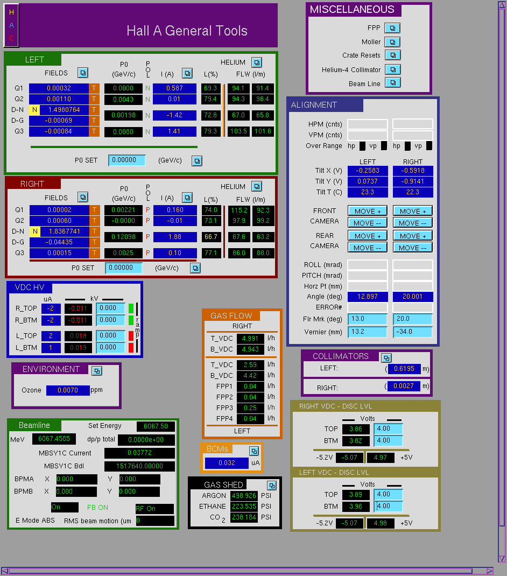Click the vertical scrollbar down arrow

coord(502,559)
